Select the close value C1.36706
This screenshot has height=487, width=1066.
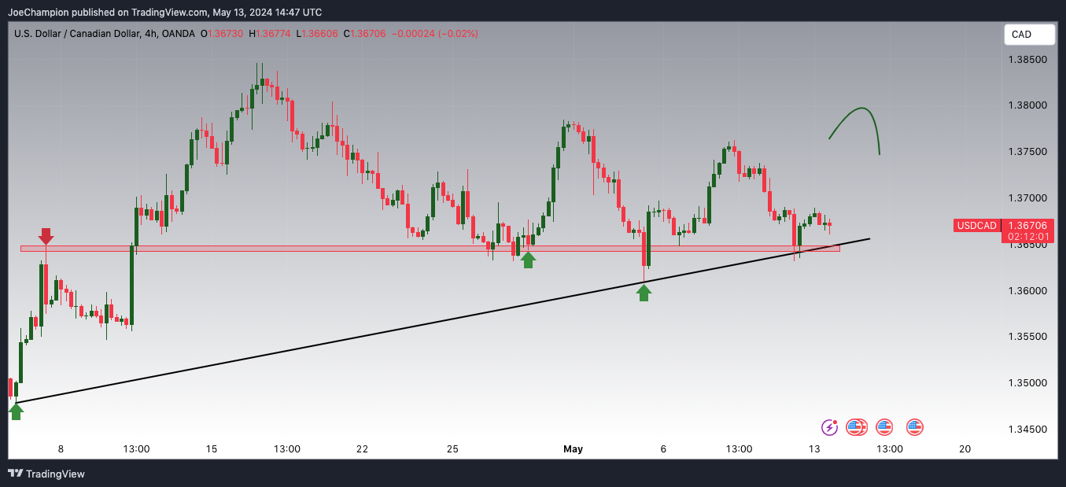[364, 34]
